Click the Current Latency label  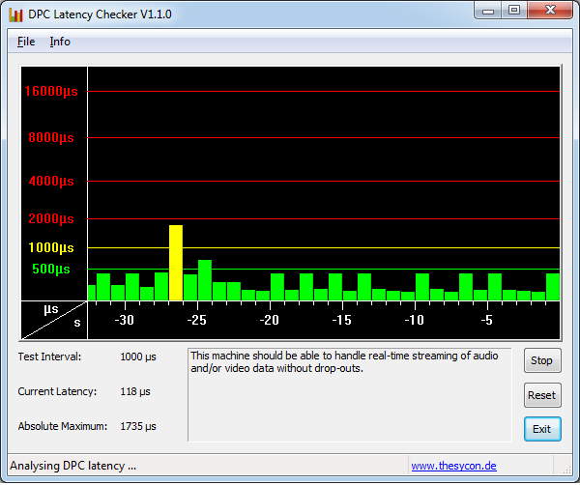[x=57, y=391]
